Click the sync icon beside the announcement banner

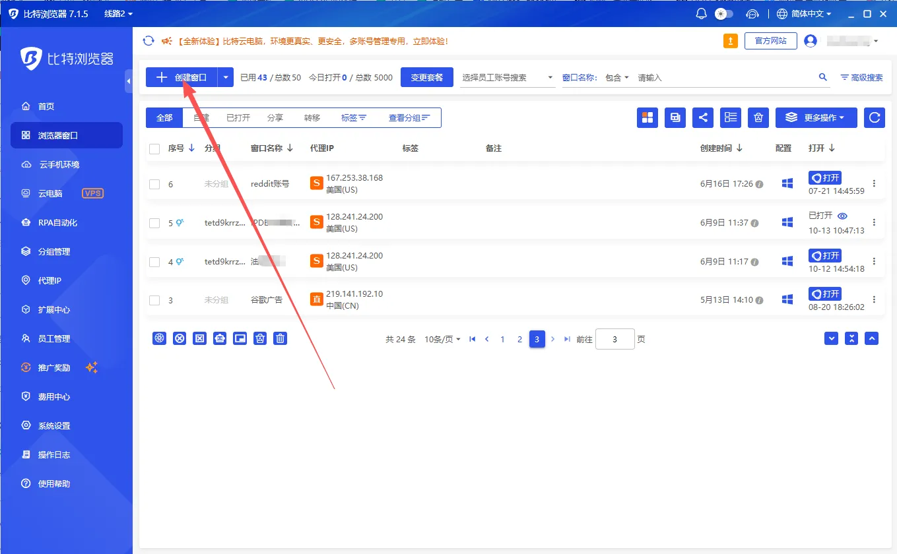149,41
